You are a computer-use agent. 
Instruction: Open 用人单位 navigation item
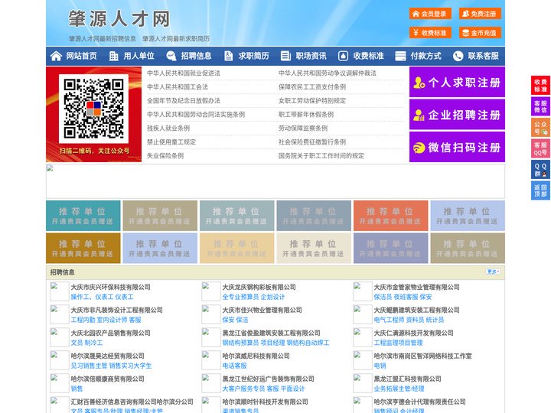pos(139,56)
